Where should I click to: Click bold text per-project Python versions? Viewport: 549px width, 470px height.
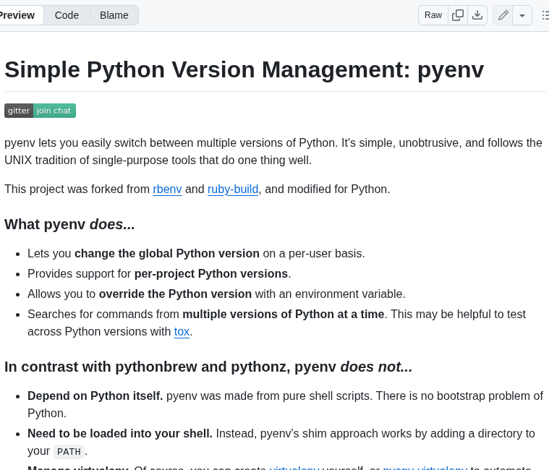211,273
